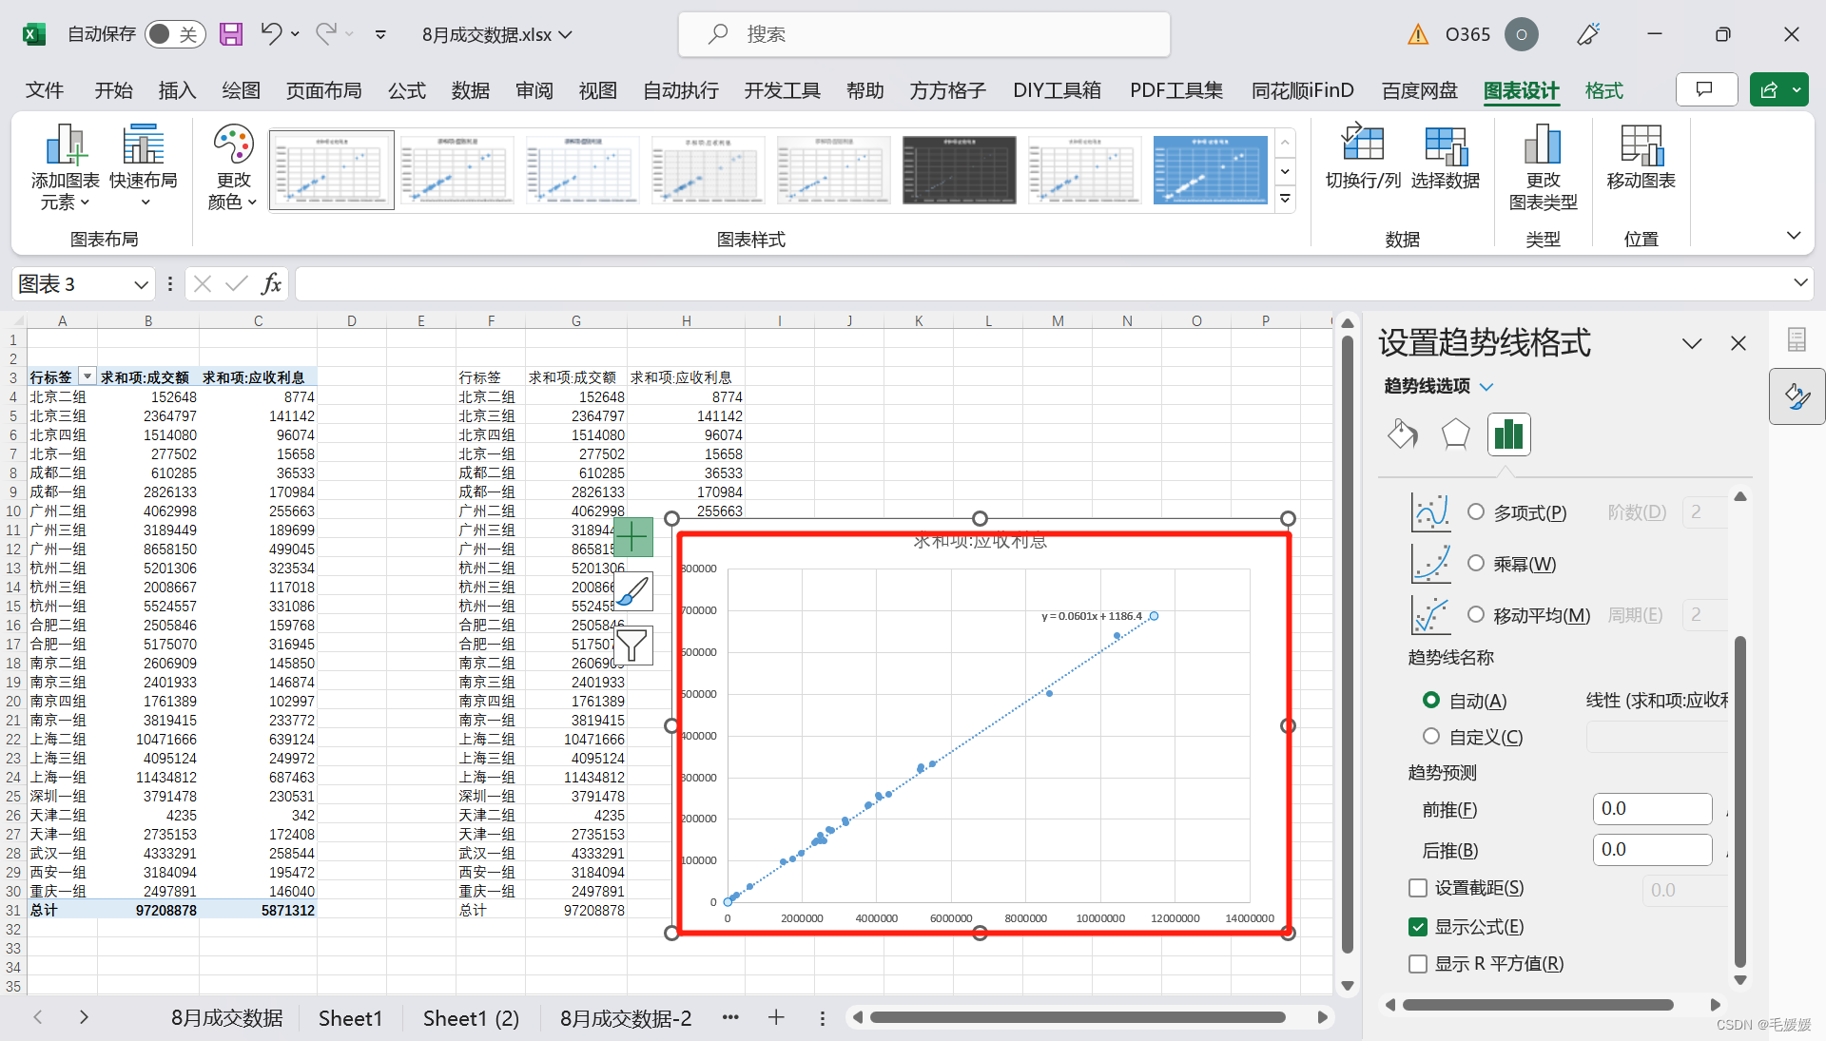Viewport: 1826px width, 1041px height.
Task: Expand the chart styles gallery
Action: coord(1285,199)
